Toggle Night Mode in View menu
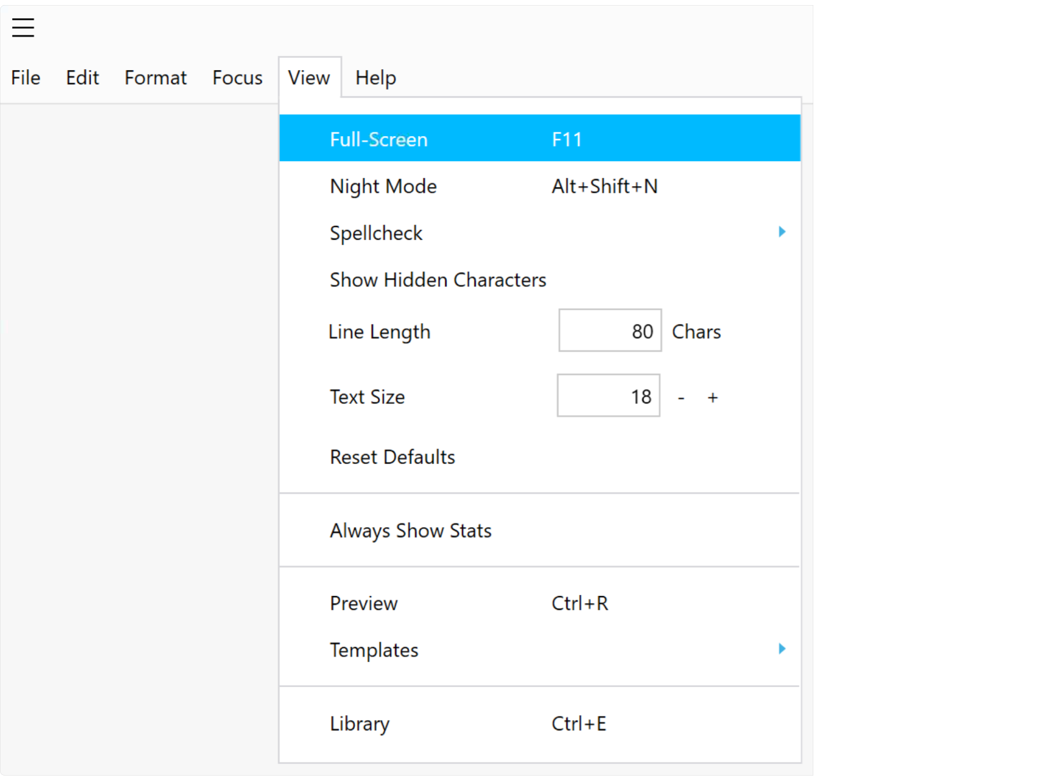 [x=540, y=186]
